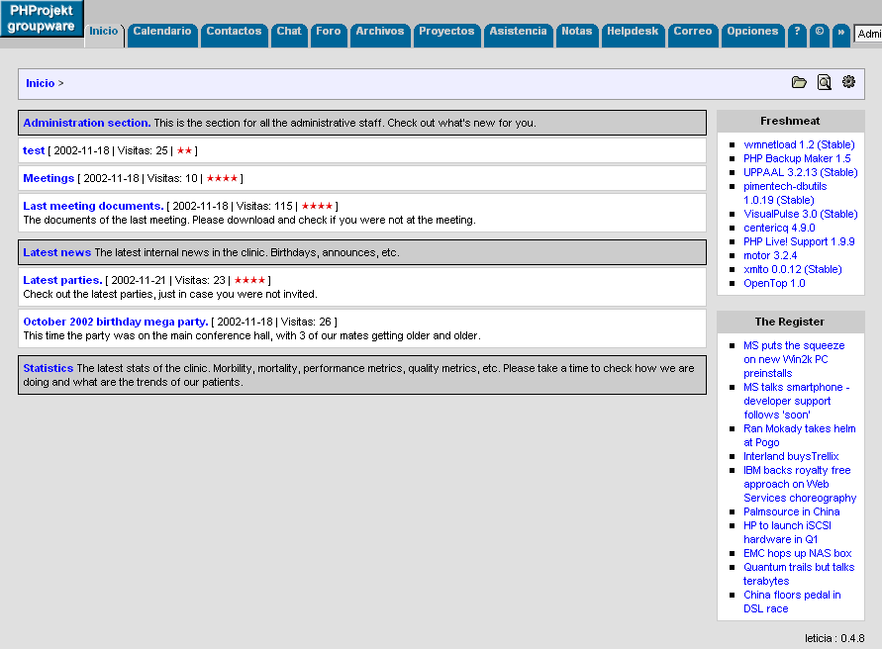
Task: Open October 2002 birthday mega party link
Action: pyautogui.click(x=115, y=322)
